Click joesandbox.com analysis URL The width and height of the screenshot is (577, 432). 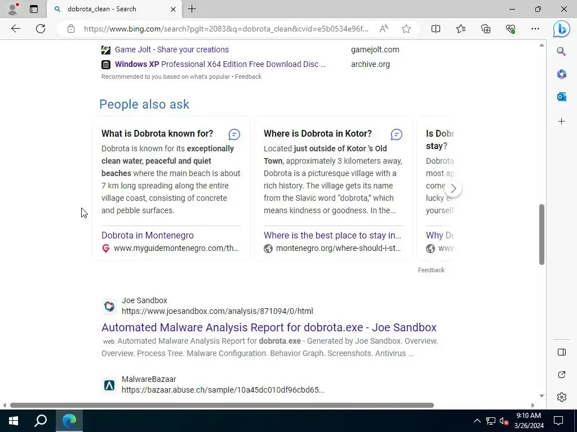click(x=217, y=311)
